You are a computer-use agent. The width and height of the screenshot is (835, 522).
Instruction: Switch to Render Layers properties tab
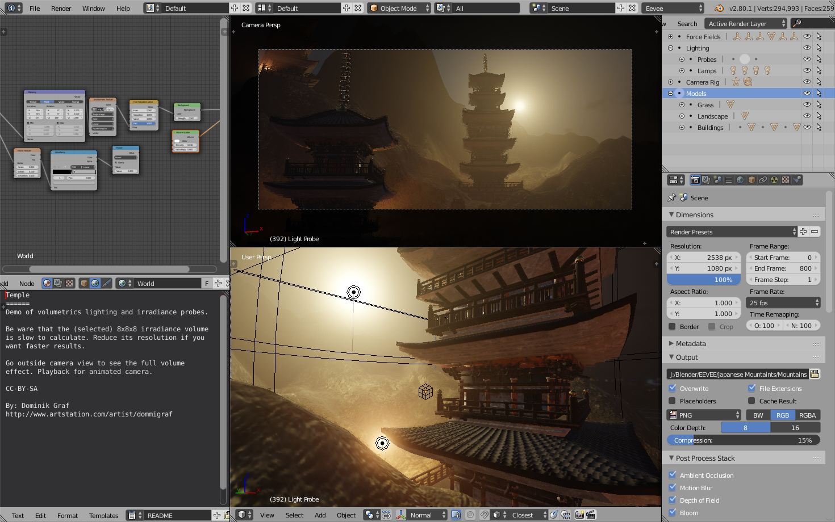706,180
